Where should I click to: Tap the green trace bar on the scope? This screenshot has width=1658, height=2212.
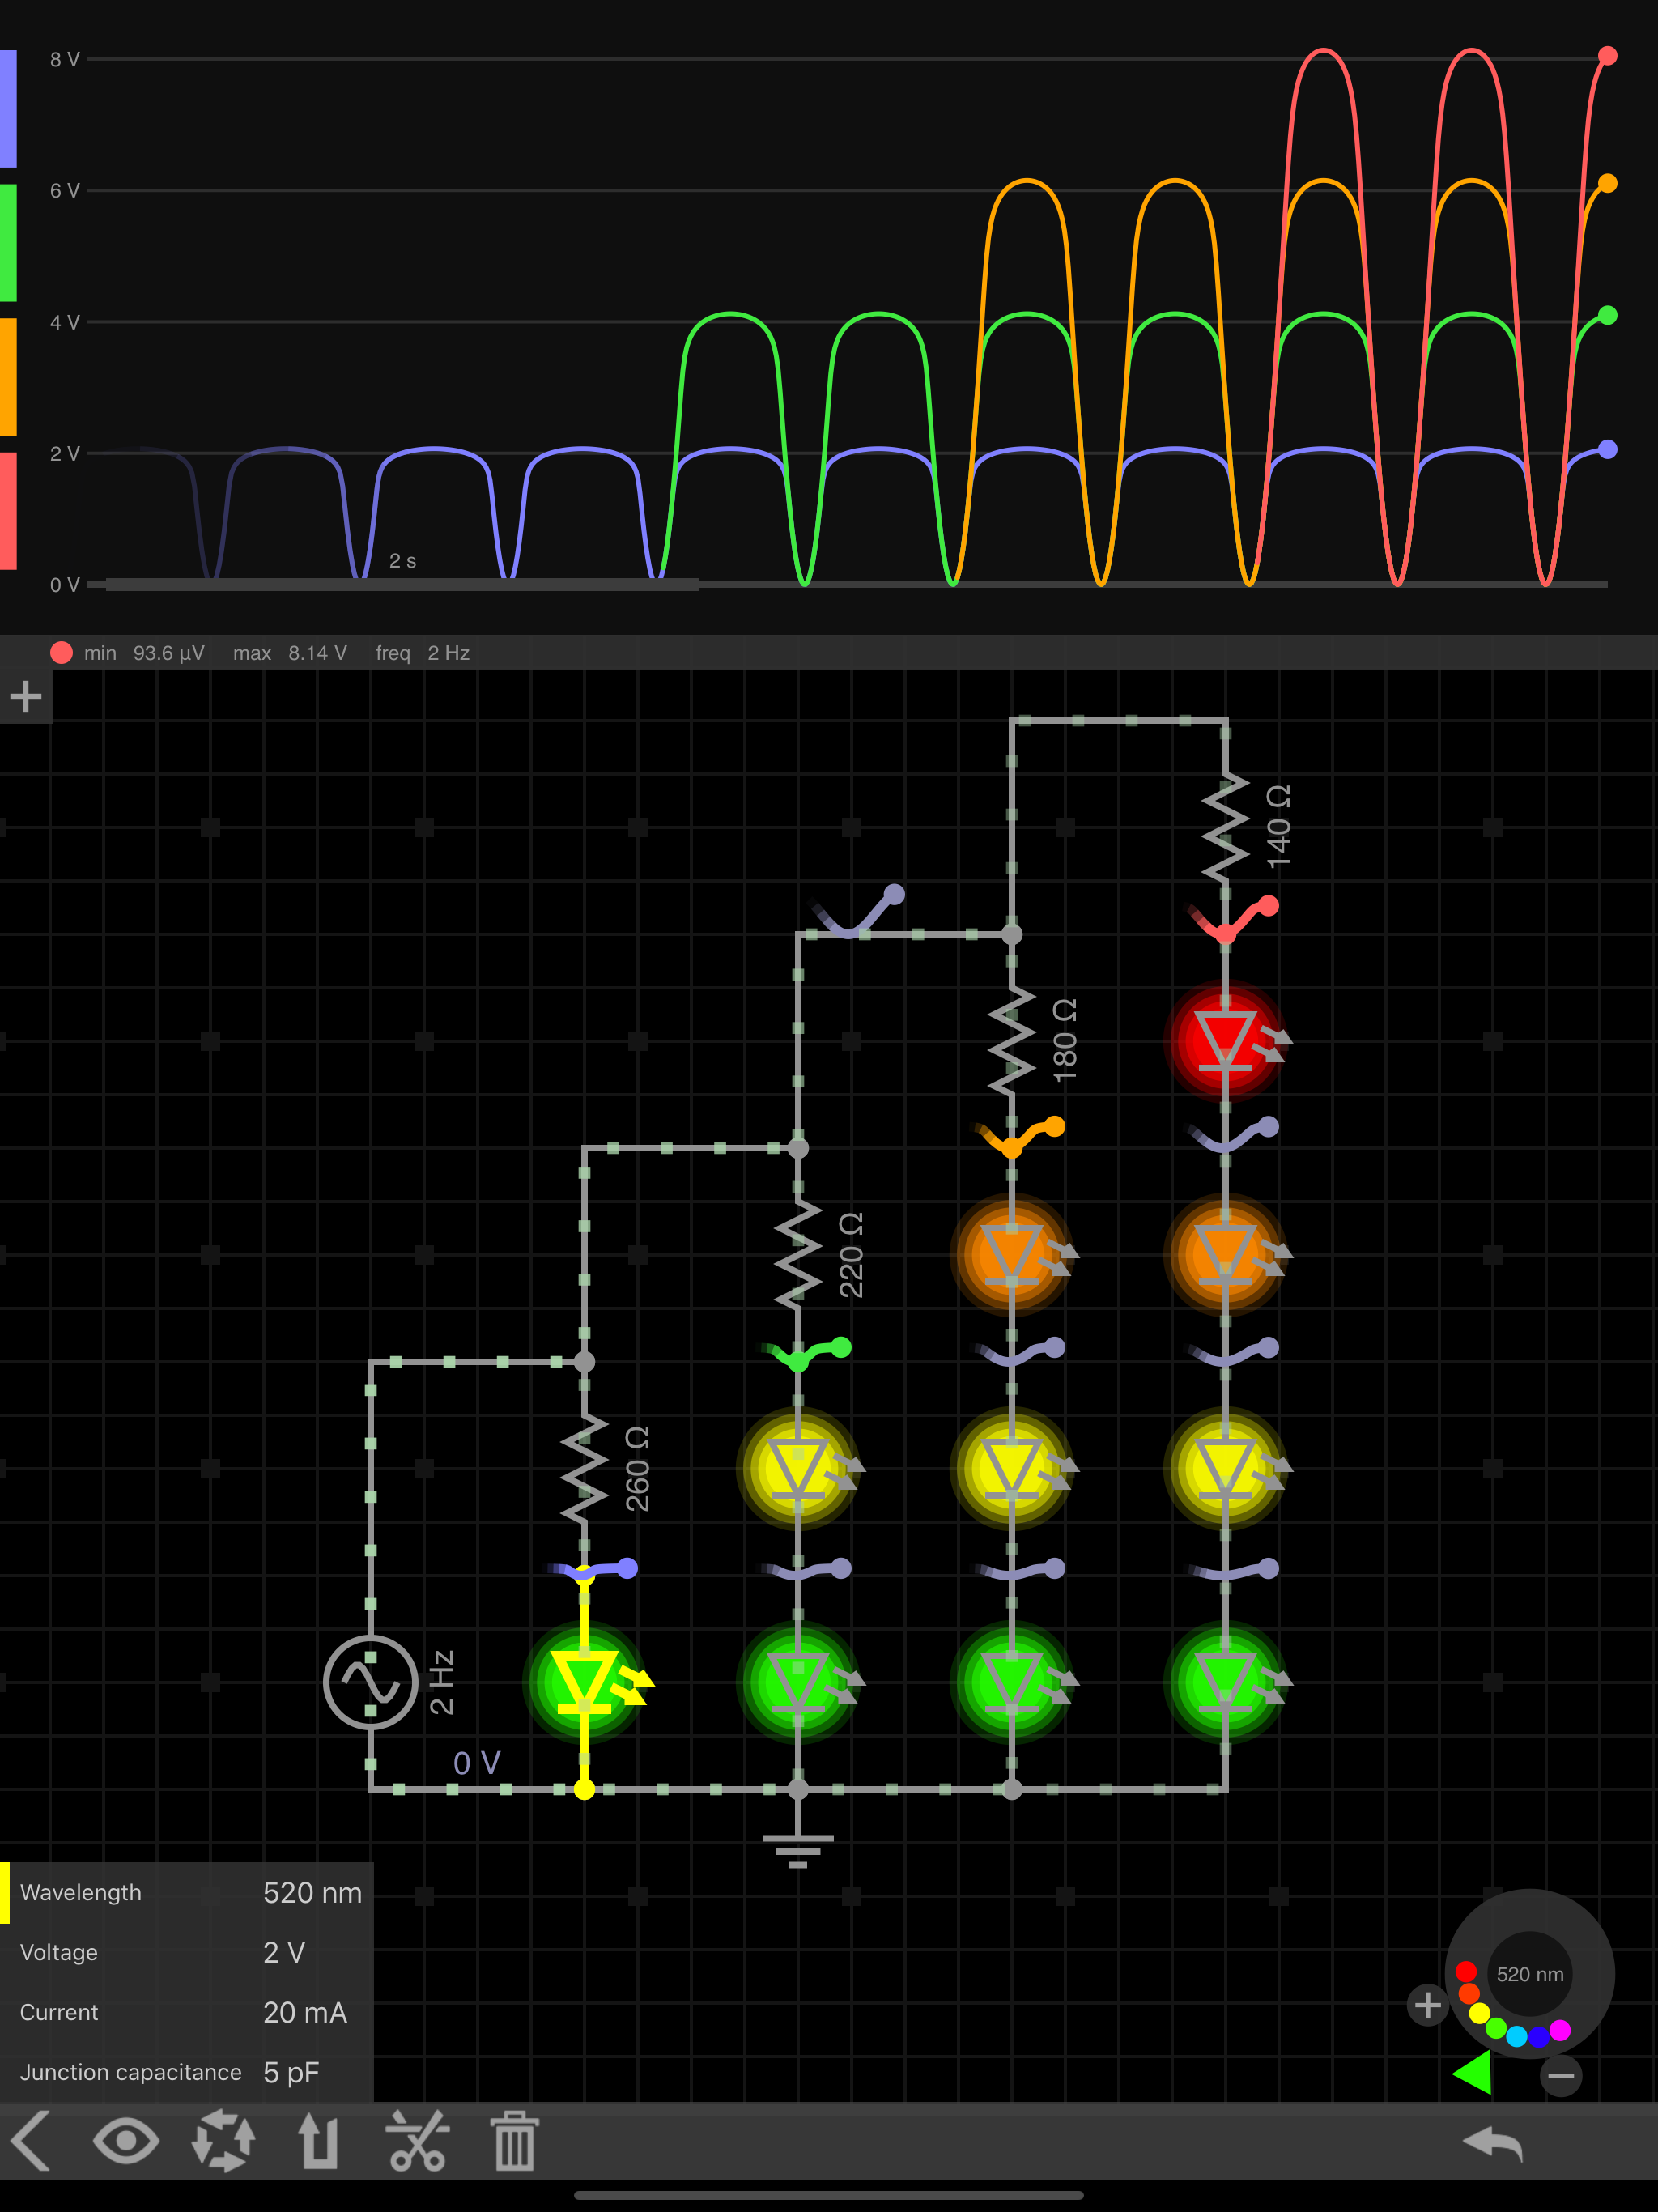(x=8, y=242)
